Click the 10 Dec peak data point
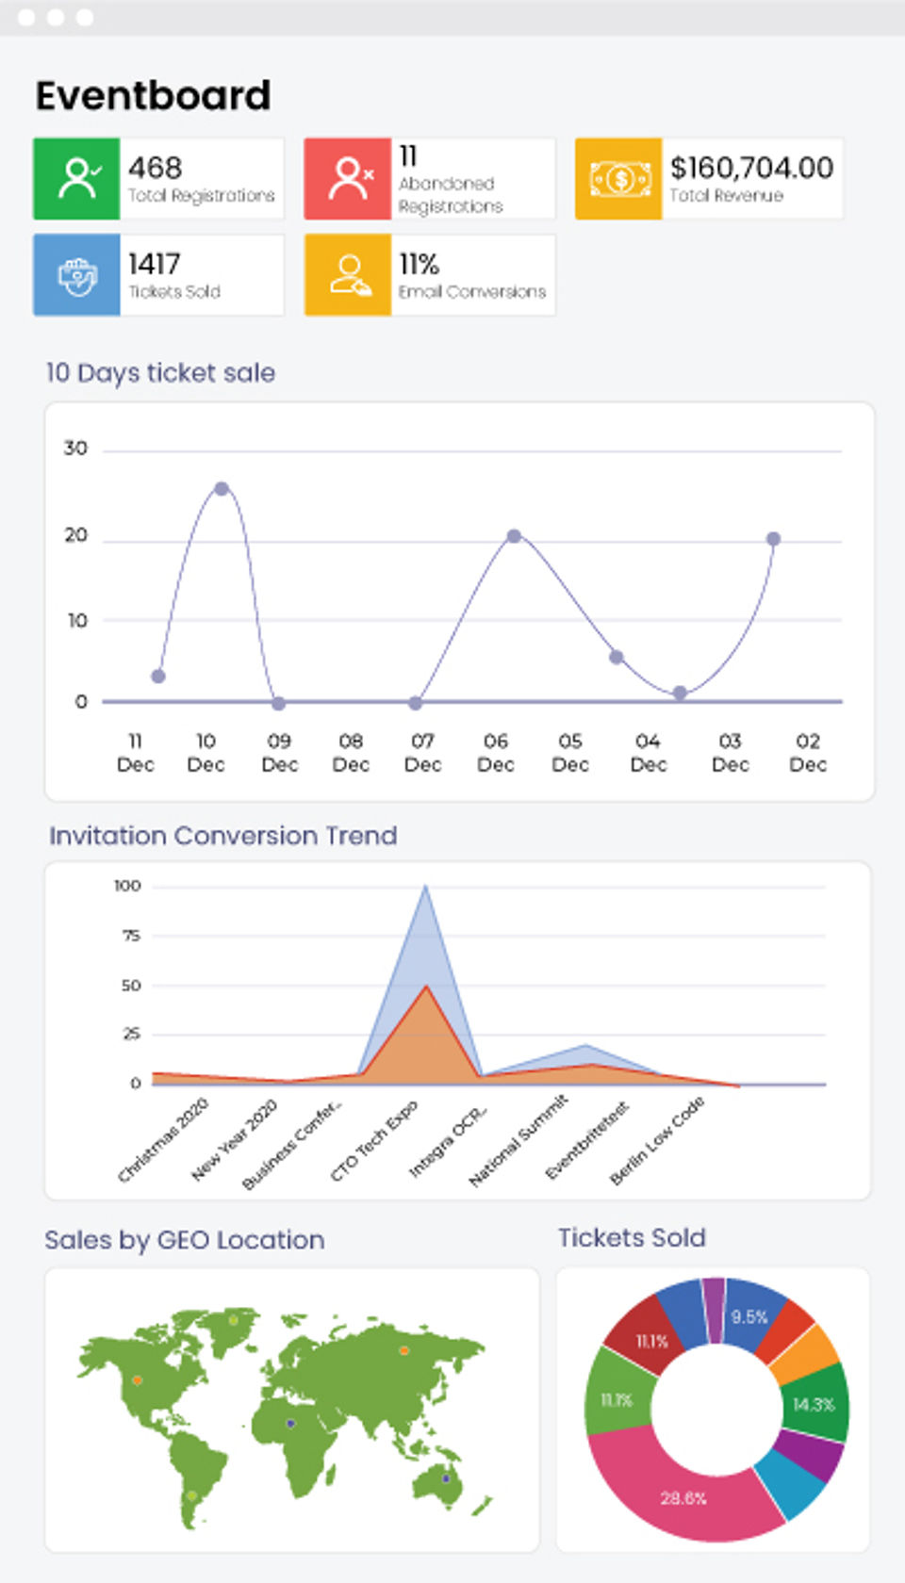905x1583 pixels. point(222,488)
